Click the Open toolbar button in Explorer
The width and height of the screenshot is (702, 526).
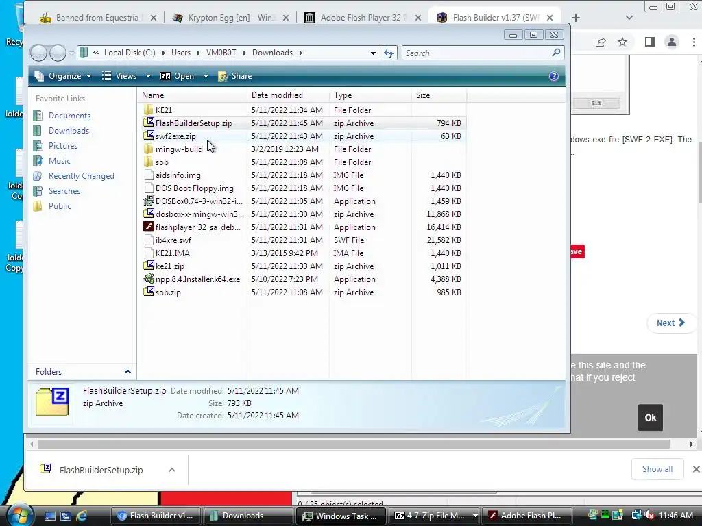click(x=178, y=76)
